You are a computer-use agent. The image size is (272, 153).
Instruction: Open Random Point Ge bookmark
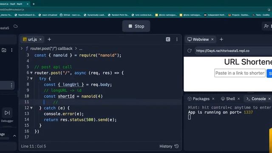click(118, 15)
